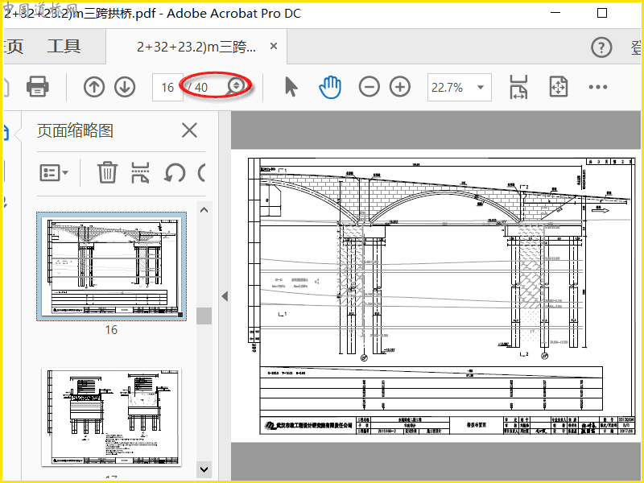The image size is (644, 483).
Task: Go to next page arrow
Action: click(125, 87)
